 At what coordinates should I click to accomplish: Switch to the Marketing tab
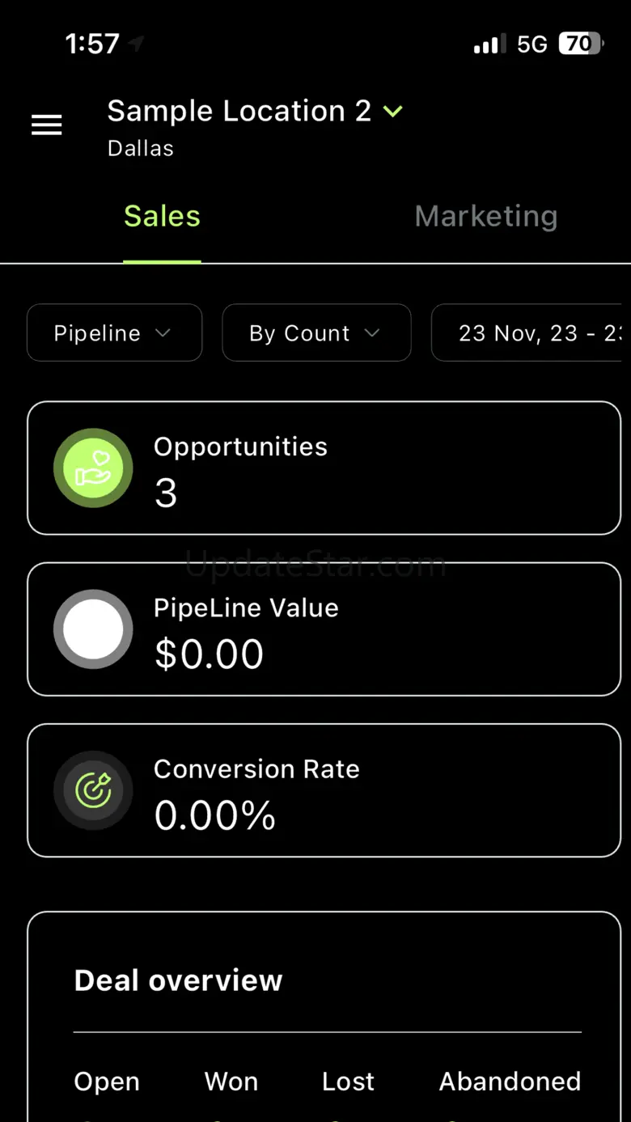(485, 217)
